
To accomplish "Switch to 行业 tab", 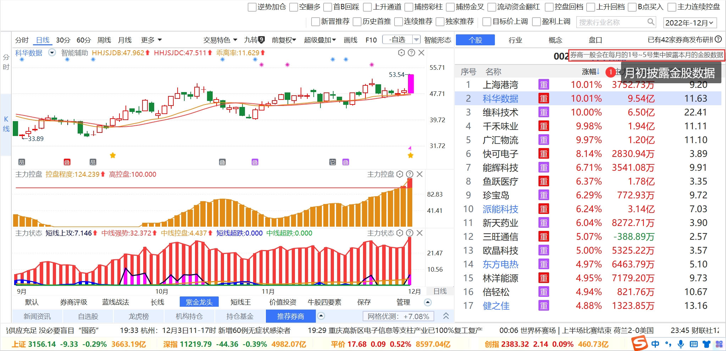I will tap(515, 40).
